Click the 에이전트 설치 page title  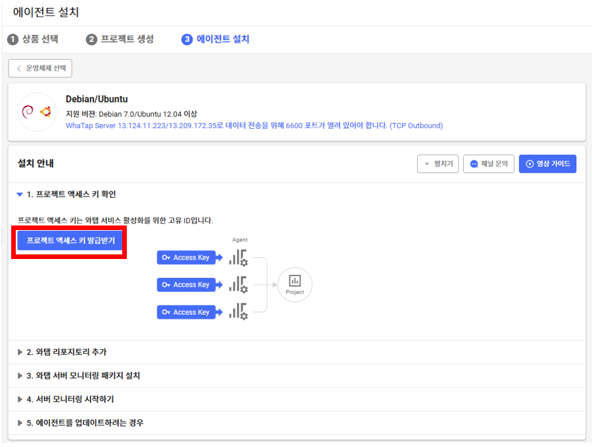(46, 12)
